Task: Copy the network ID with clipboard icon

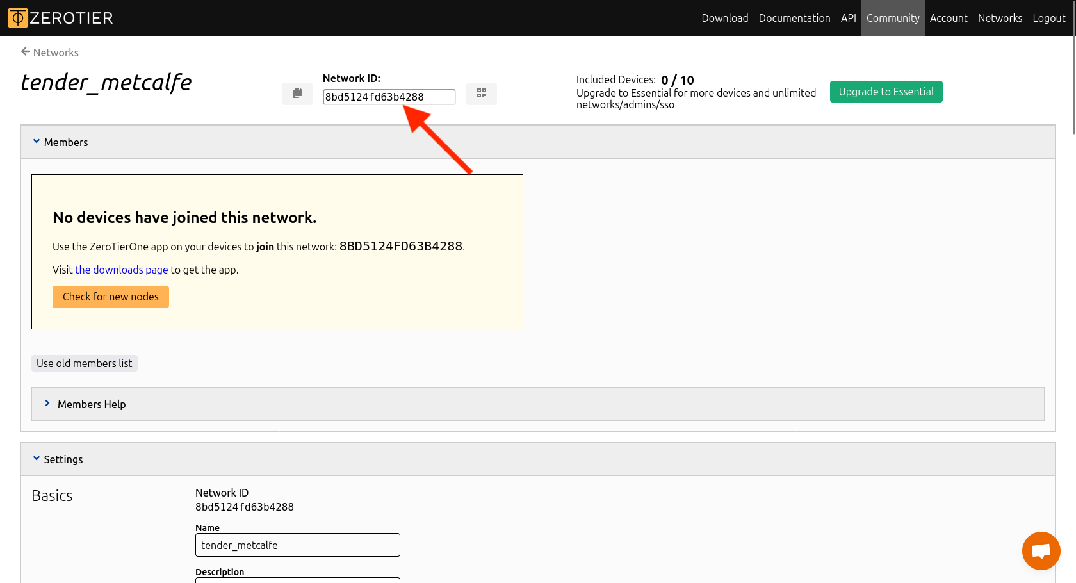Action: 297,94
